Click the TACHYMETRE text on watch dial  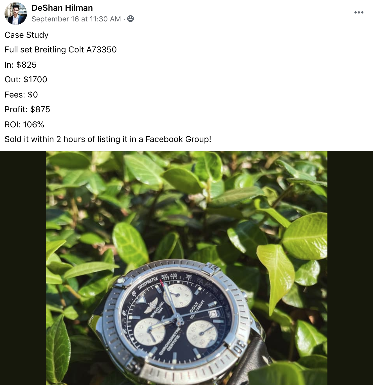pyautogui.click(x=148, y=284)
